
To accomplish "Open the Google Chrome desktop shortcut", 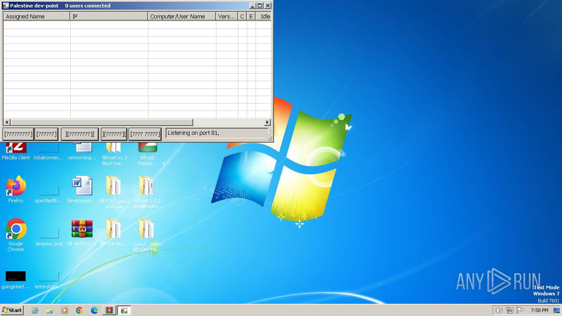I will pyautogui.click(x=16, y=235).
